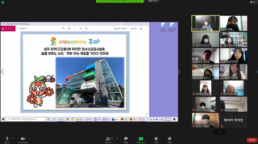Click crop icon in Photos toolbar
The width and height of the screenshot is (258, 144).
(86, 29)
